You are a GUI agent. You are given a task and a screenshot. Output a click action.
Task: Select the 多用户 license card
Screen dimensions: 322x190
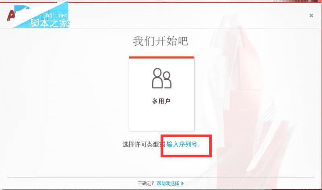[x=161, y=94]
